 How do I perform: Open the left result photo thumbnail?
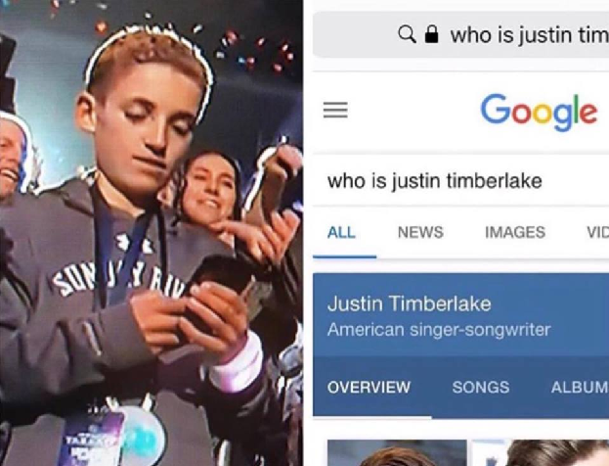click(x=397, y=452)
